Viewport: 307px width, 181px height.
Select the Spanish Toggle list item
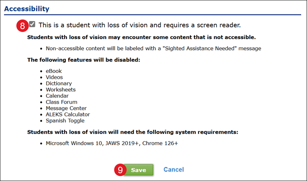pos(65,120)
